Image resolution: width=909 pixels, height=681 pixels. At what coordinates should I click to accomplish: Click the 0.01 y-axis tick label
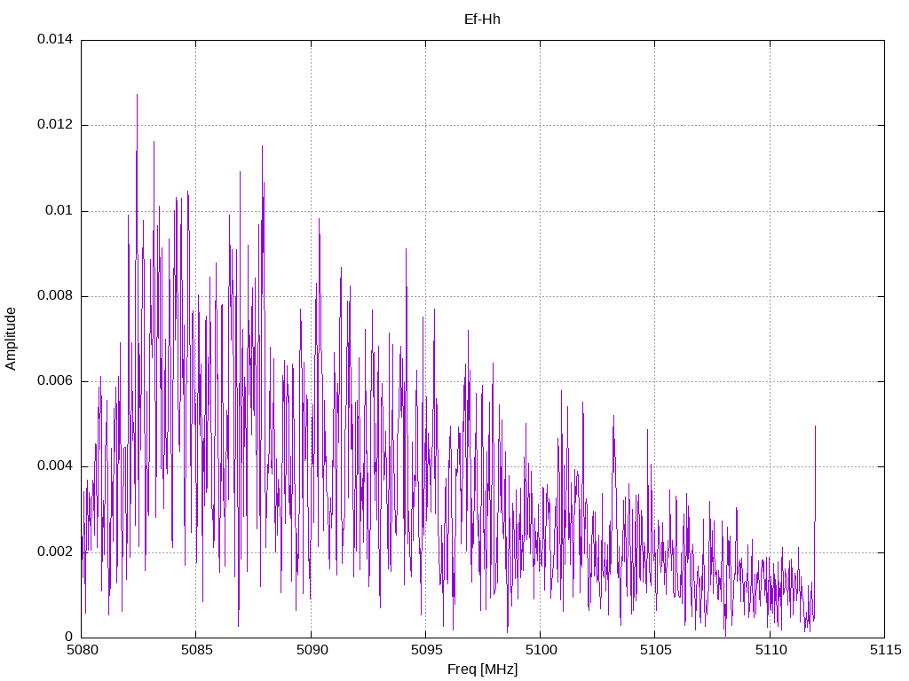click(59, 209)
